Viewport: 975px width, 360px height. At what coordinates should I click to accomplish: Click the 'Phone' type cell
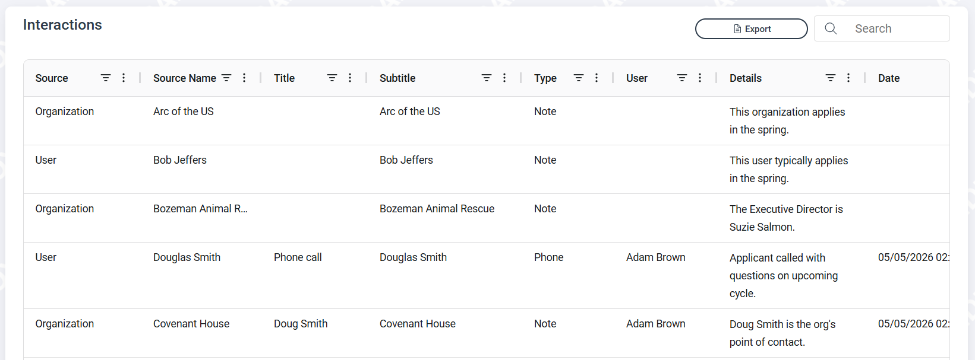[548, 257]
